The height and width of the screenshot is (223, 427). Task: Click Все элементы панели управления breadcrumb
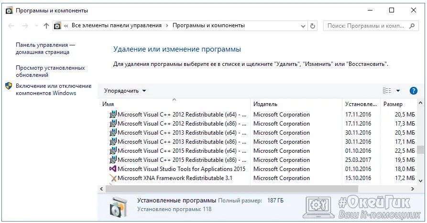117,26
